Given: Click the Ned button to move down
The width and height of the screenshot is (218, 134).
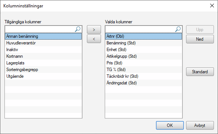Looking at the screenshot, I should pyautogui.click(x=200, y=39).
